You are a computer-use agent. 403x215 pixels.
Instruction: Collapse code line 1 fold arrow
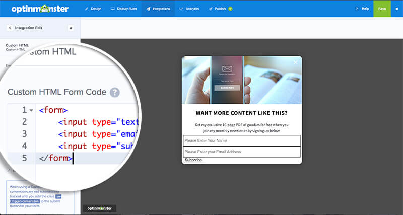click(x=31, y=110)
